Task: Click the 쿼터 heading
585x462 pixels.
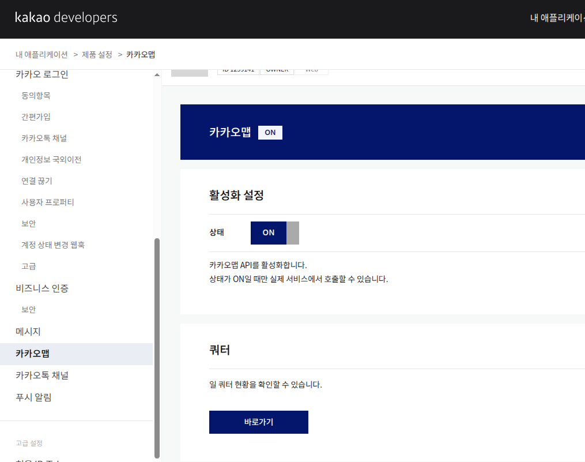Action: click(x=220, y=350)
